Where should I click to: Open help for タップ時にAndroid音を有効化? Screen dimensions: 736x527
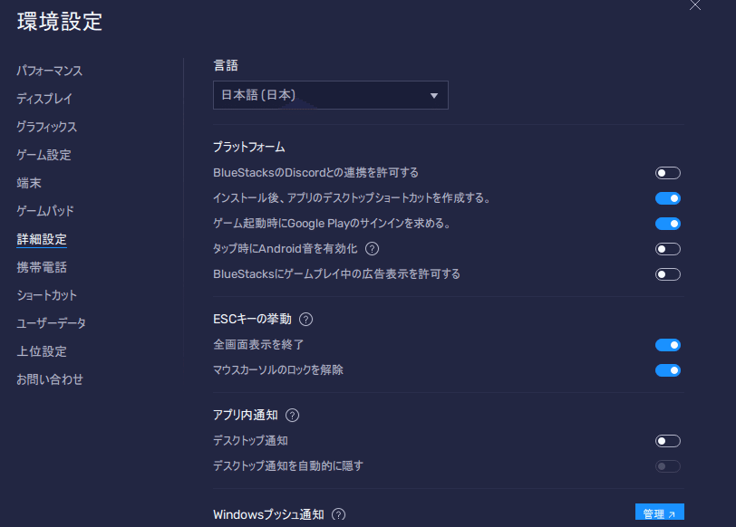[x=372, y=248]
